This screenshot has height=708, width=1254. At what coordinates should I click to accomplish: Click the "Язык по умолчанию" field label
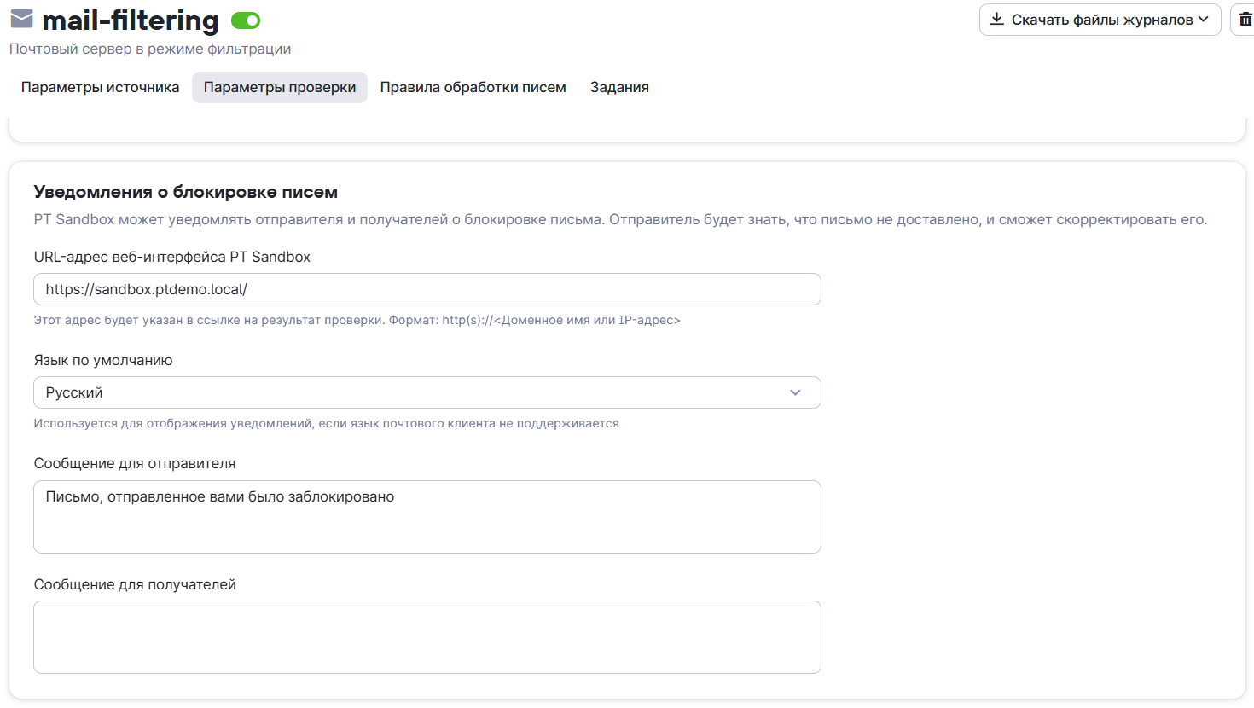pyautogui.click(x=103, y=360)
